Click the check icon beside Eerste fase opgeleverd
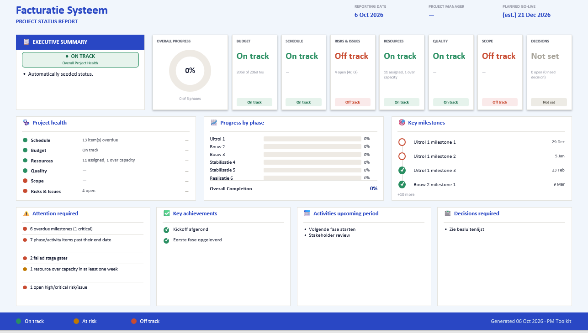This screenshot has width=588, height=333. tap(166, 240)
